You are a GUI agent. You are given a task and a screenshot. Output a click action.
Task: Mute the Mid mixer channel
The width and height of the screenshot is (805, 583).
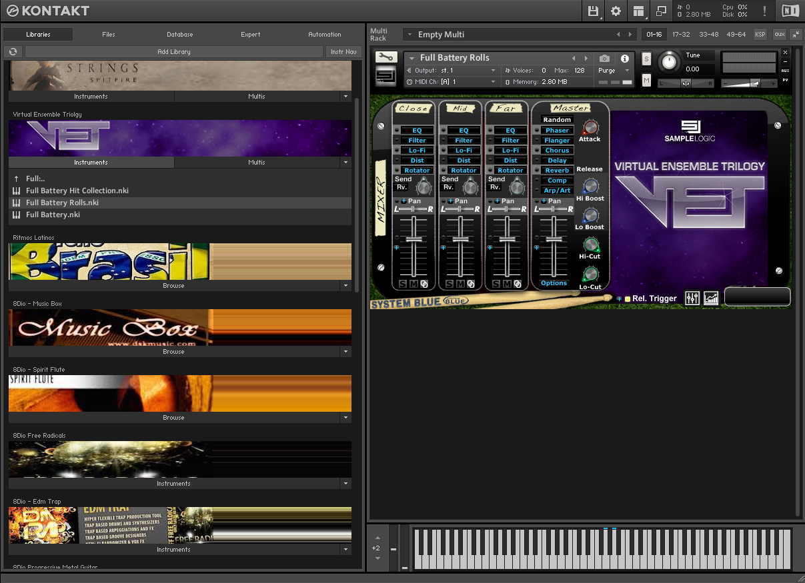point(460,285)
